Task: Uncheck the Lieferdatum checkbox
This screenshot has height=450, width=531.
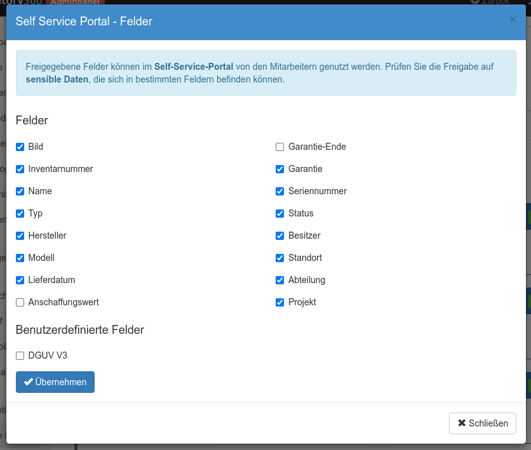Action: click(x=20, y=280)
